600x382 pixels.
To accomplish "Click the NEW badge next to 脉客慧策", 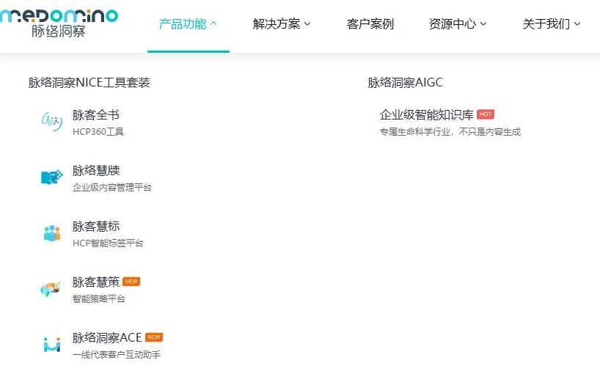I will tap(131, 282).
